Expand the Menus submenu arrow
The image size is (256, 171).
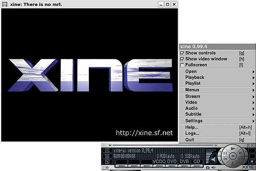click(x=253, y=90)
